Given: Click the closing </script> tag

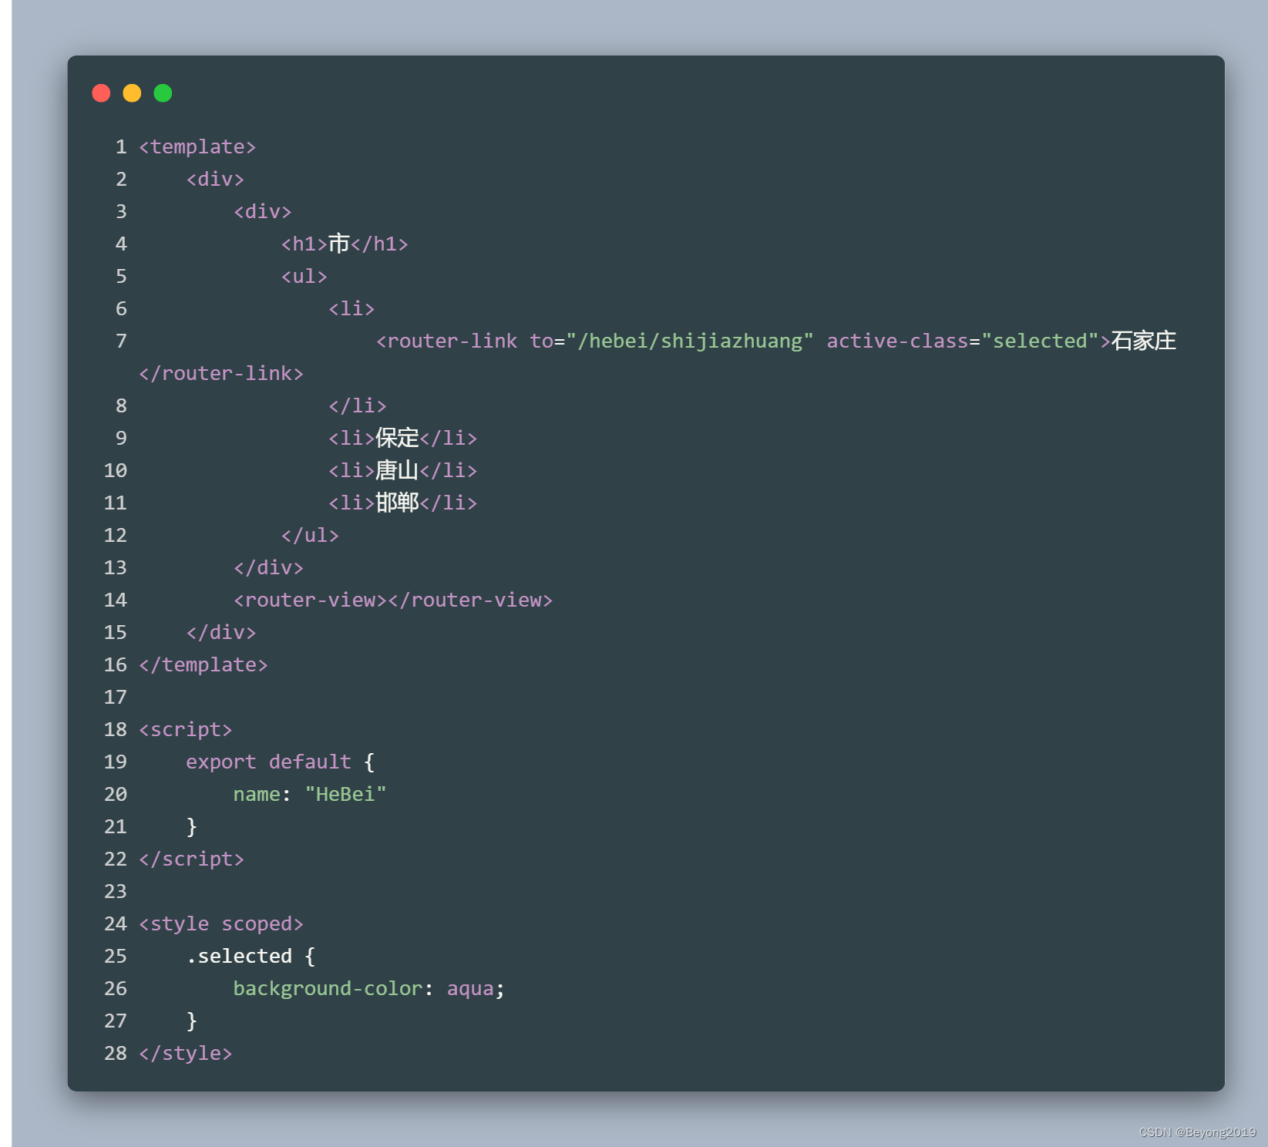Looking at the screenshot, I should coord(191,859).
